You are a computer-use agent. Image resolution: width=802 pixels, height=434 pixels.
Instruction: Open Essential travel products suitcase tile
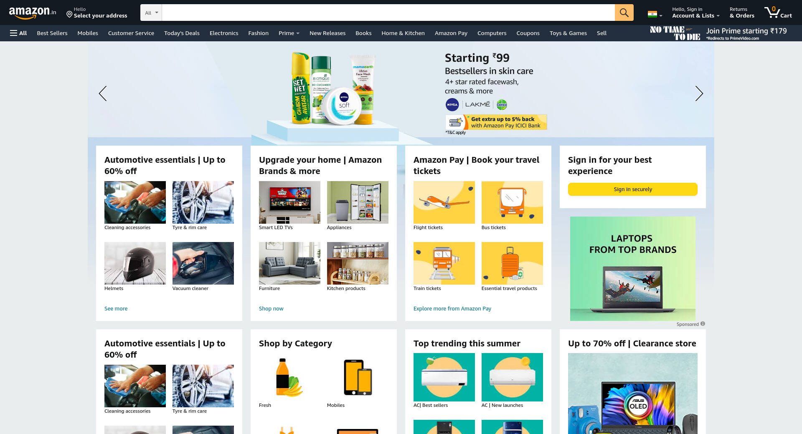tap(512, 263)
